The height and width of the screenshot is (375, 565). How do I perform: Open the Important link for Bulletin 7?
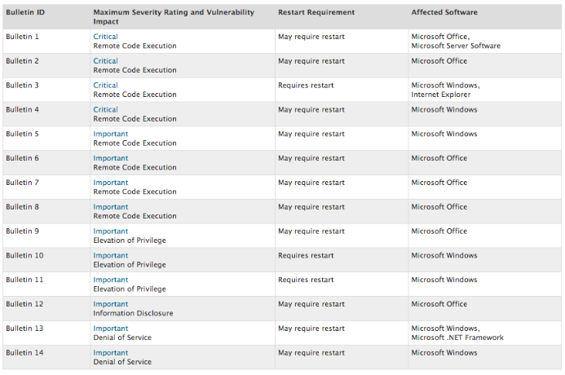coord(111,183)
